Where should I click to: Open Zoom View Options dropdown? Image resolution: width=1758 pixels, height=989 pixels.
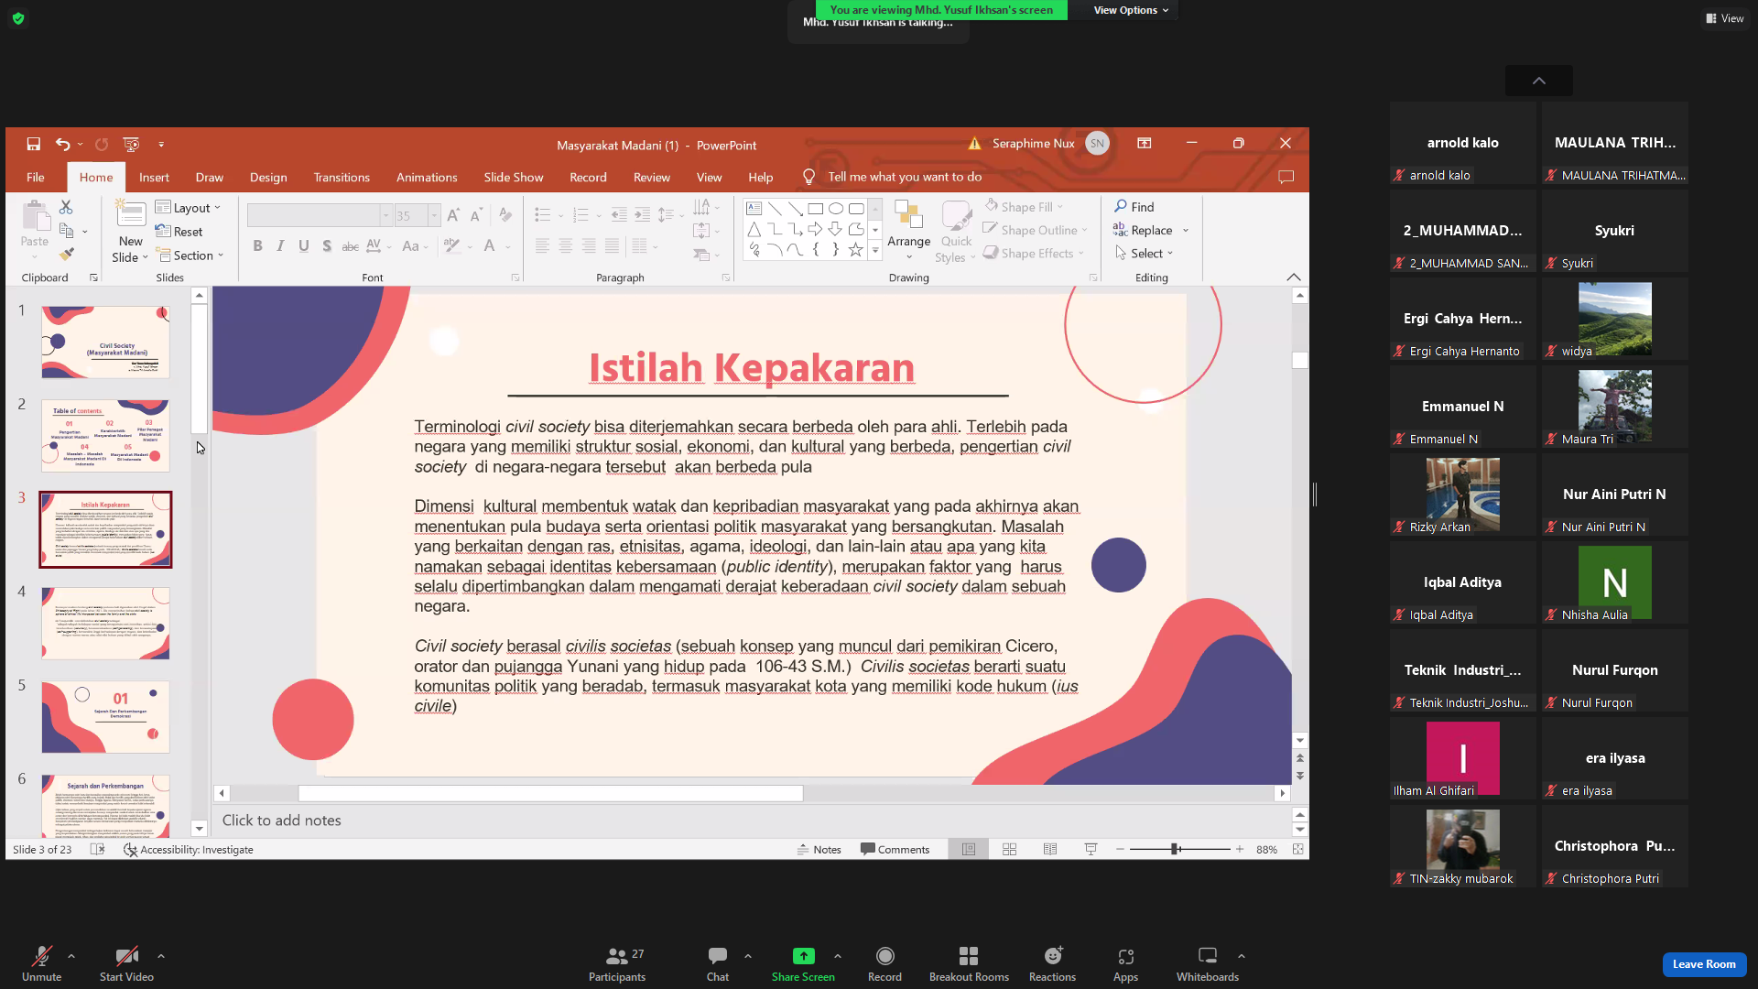(x=1131, y=10)
